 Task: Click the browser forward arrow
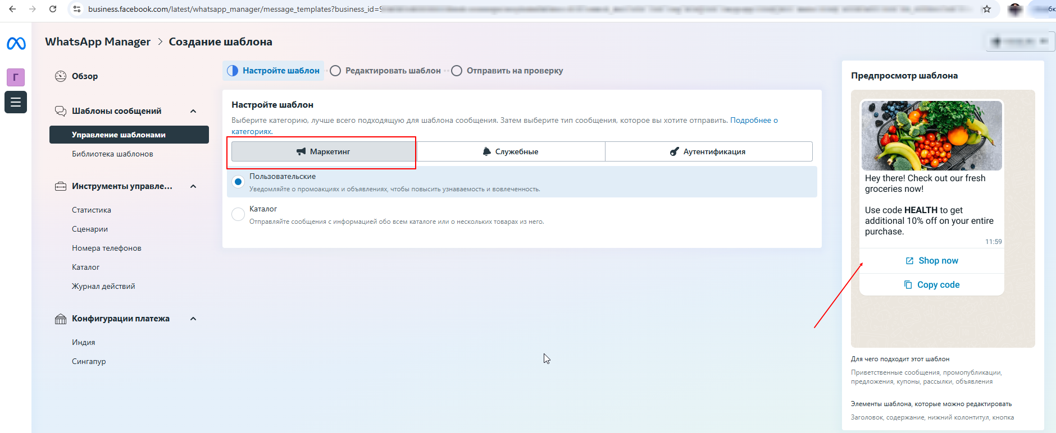[33, 9]
